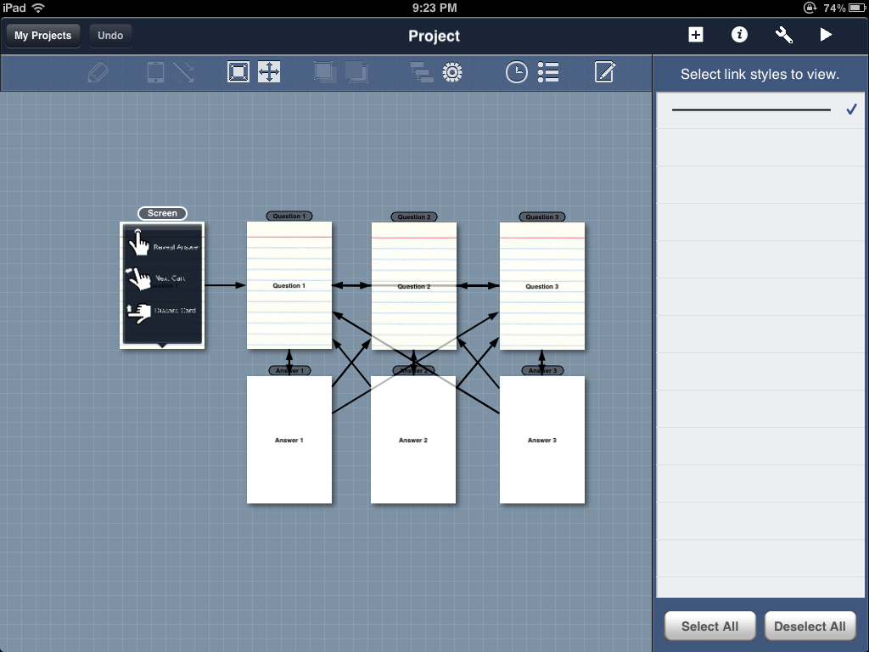Tap the Screen label above the gesture popup
Image resolution: width=869 pixels, height=652 pixels.
(162, 213)
